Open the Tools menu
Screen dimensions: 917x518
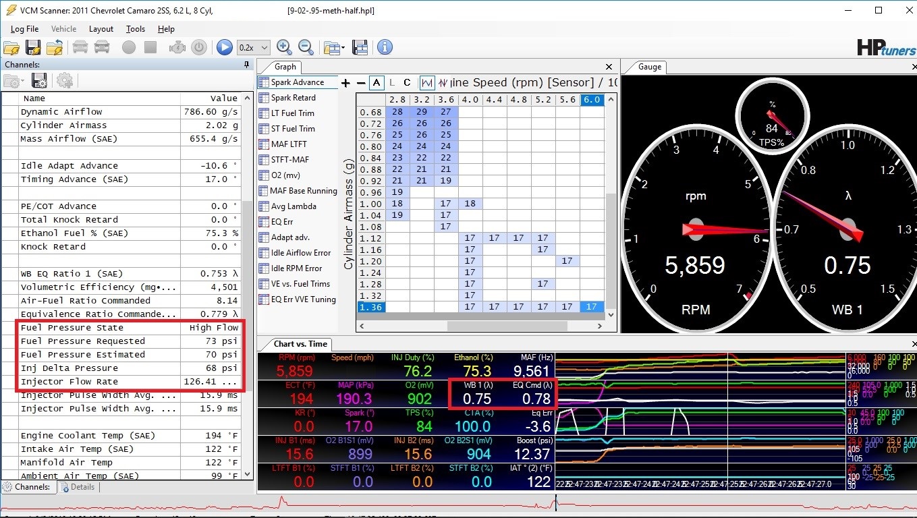pyautogui.click(x=135, y=29)
